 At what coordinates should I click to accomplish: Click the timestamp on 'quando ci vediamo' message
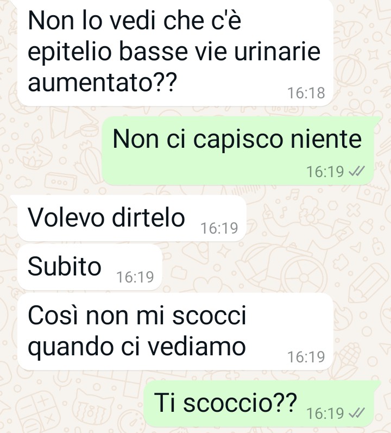coord(306,357)
